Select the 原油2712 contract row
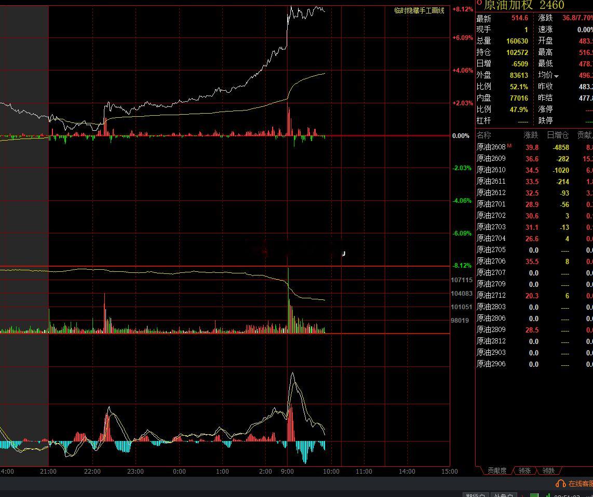Screen dimensions: 593x497 [x=534, y=296]
